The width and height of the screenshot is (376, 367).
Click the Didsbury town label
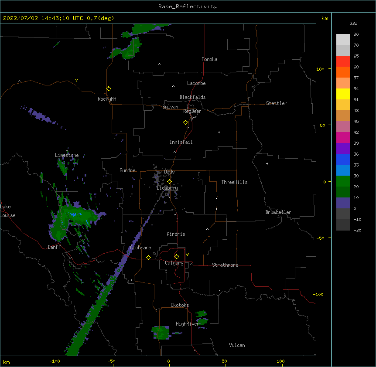167,188
